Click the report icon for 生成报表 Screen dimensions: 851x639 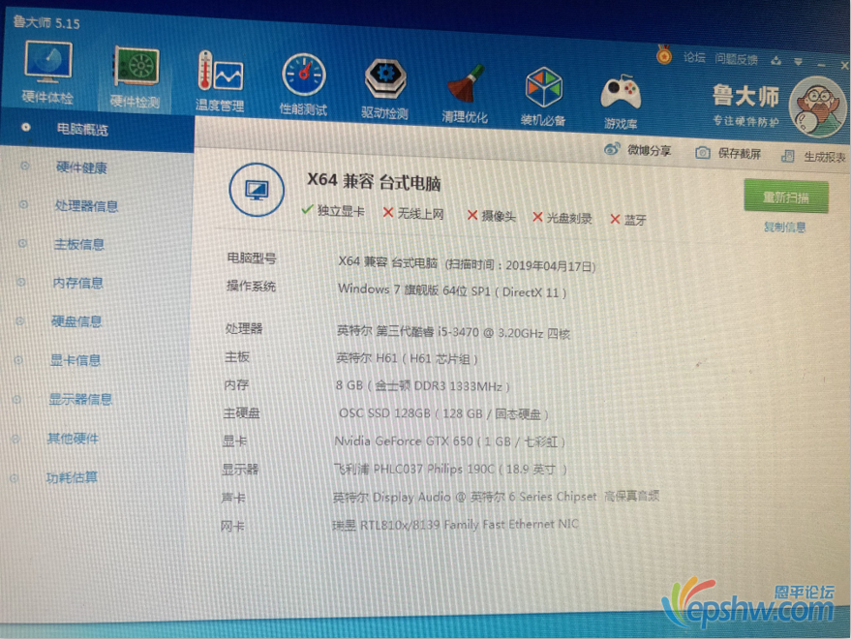(787, 156)
